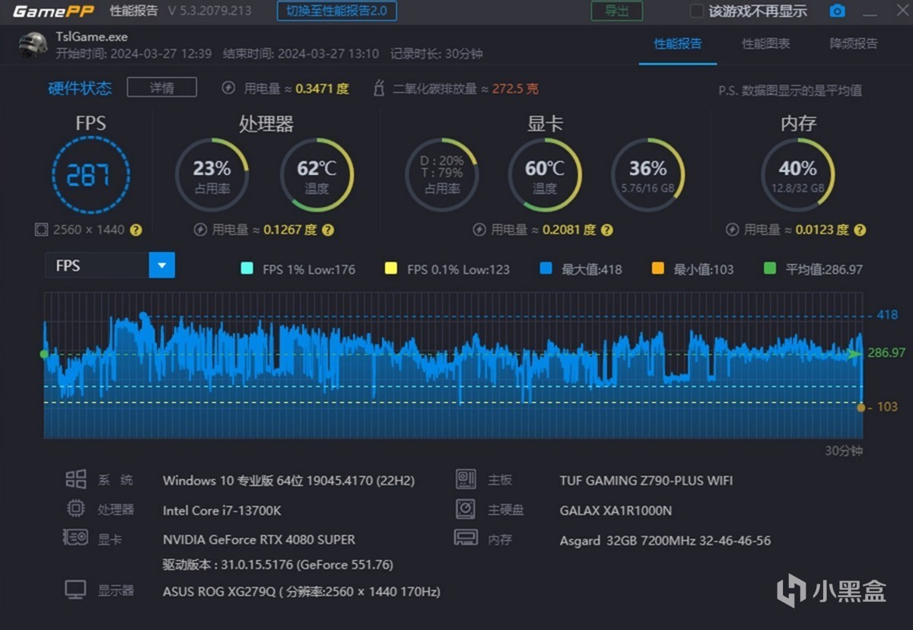Click the memory module icon in specs
913x630 pixels.
tap(466, 538)
